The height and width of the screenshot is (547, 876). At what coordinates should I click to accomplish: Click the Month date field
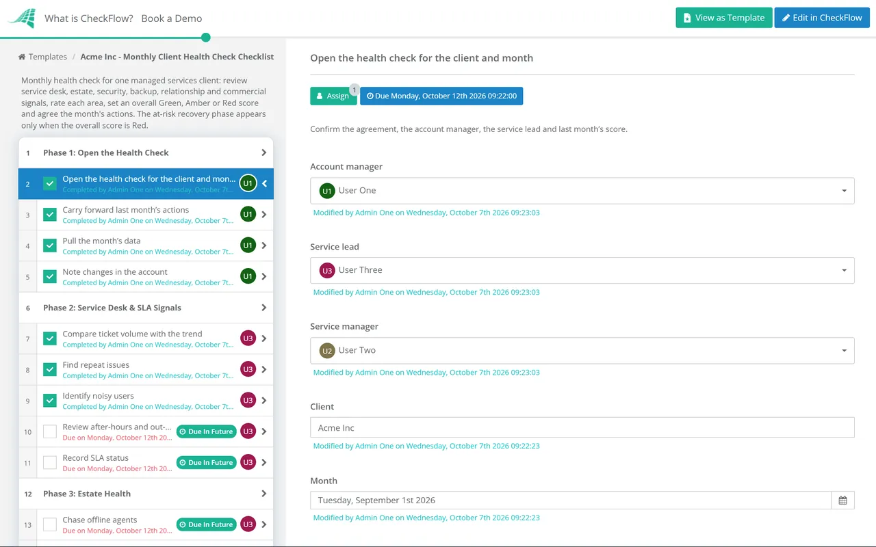click(571, 501)
